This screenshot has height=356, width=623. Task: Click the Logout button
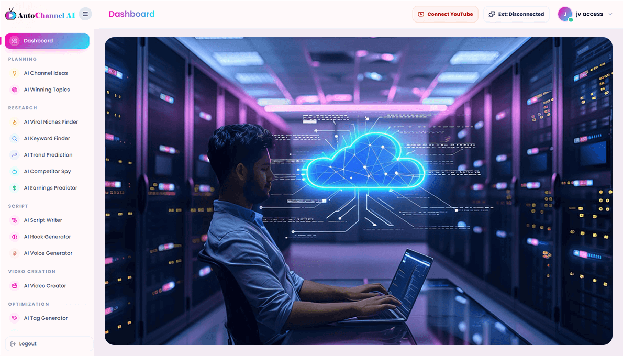49,343
